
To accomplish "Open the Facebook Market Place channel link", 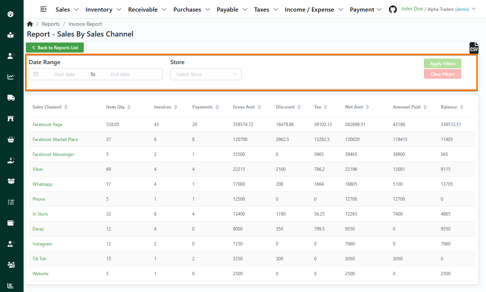I will click(x=55, y=139).
